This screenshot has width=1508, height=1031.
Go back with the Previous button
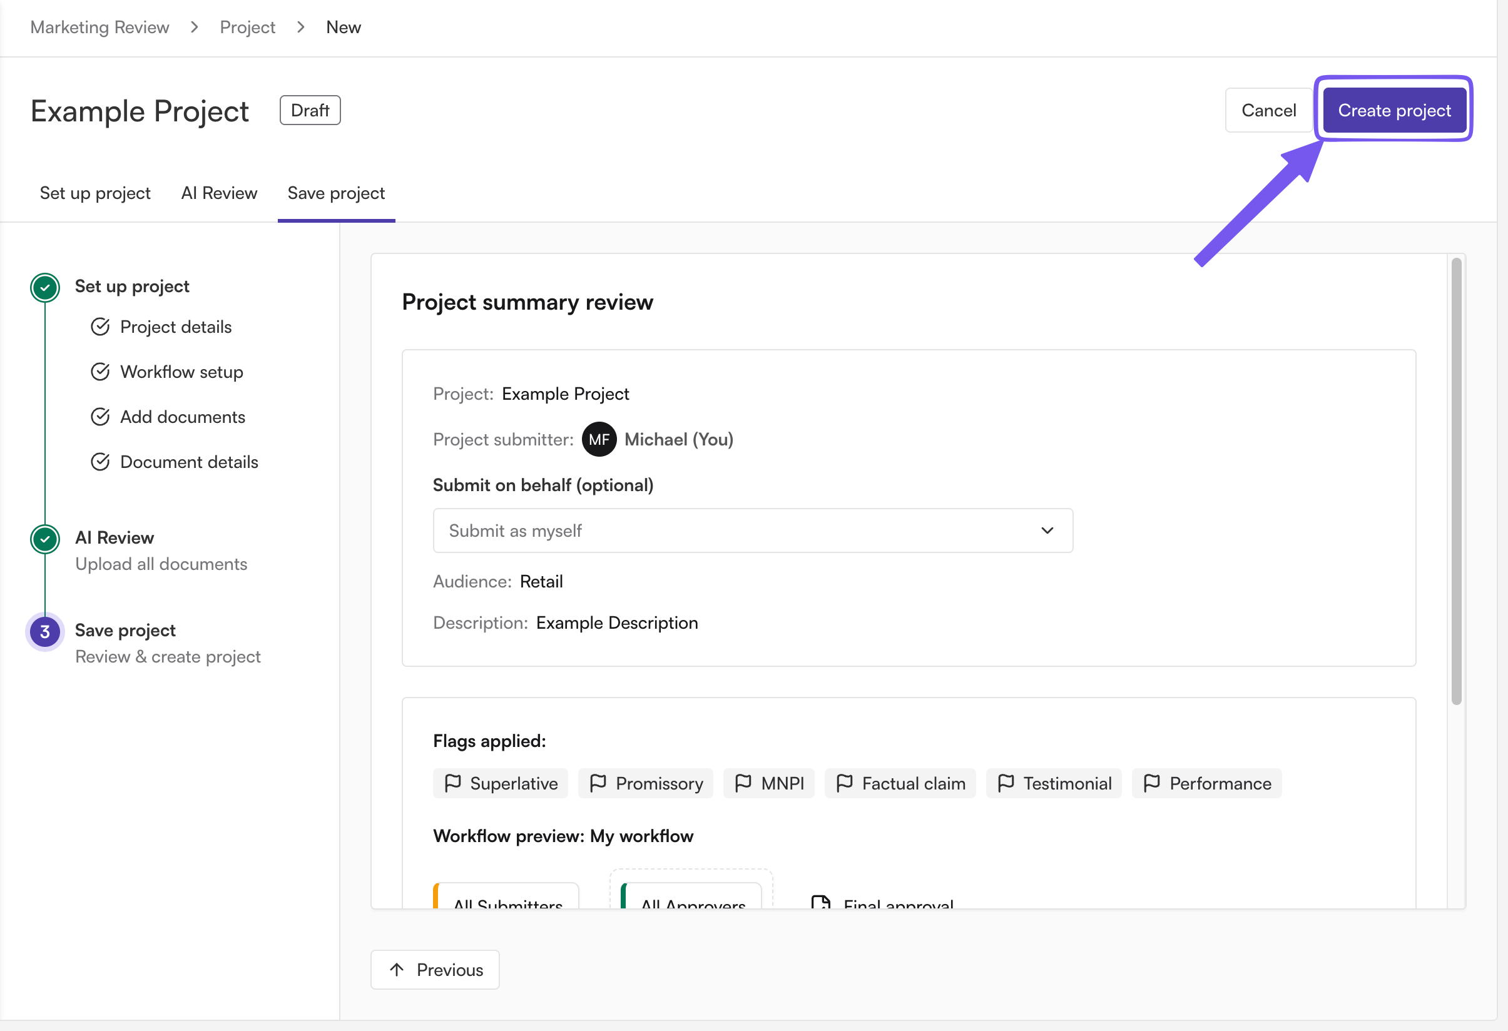435,969
